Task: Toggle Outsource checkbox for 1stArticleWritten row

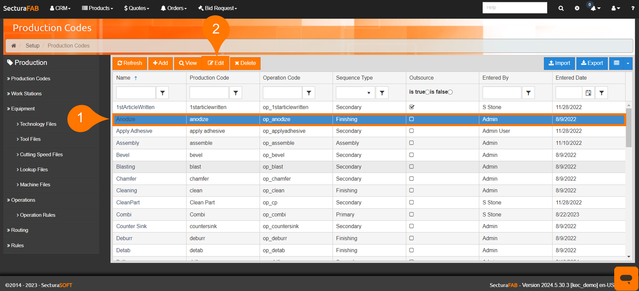Action: pos(412,107)
